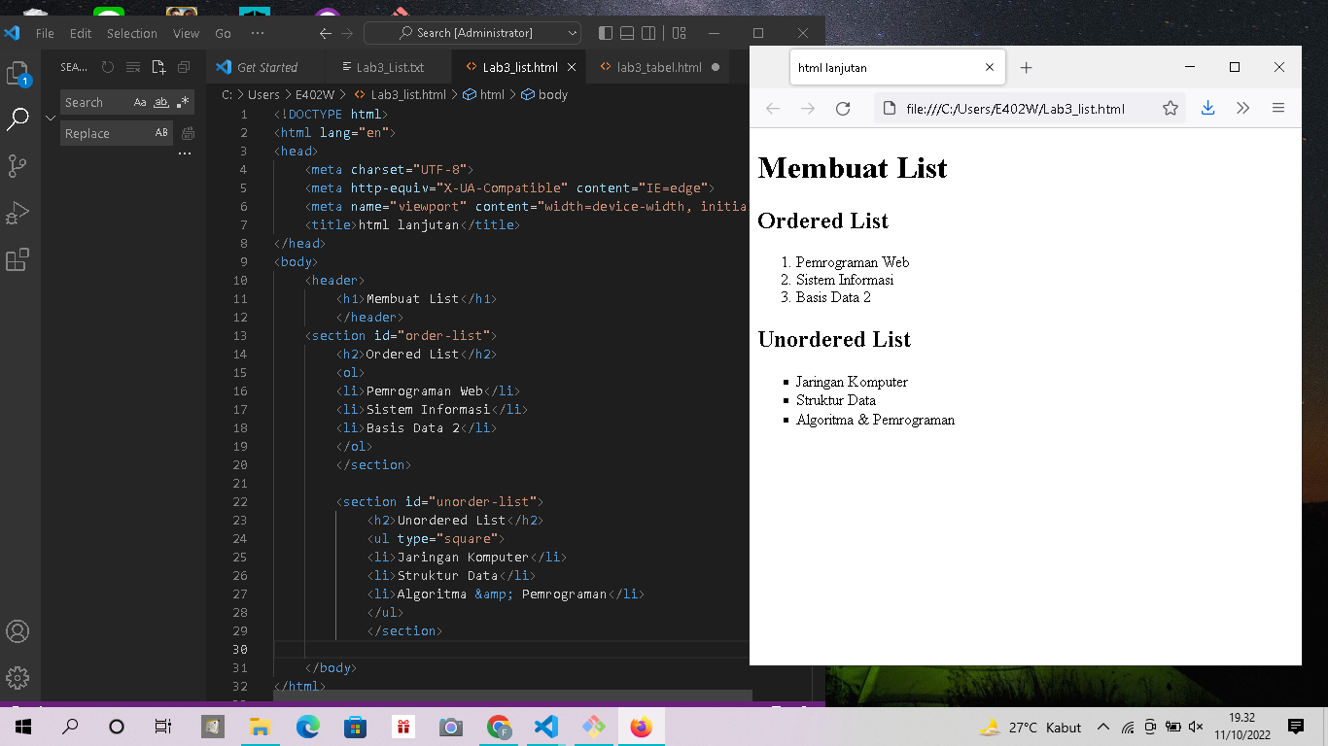Image resolution: width=1328 pixels, height=746 pixels.
Task: Expand the toolbar overflow chevron in Firefox
Action: 1243,109
